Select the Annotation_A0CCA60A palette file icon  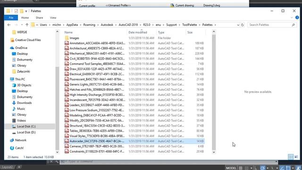[x=67, y=43]
